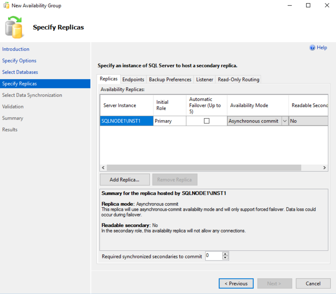Click the Help question mark icon
The height and width of the screenshot is (294, 336).
pyautogui.click(x=312, y=48)
